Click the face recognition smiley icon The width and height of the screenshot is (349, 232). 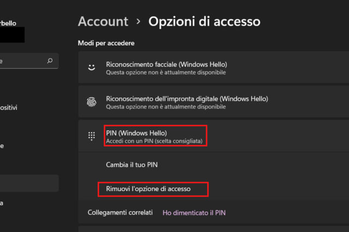(x=92, y=68)
